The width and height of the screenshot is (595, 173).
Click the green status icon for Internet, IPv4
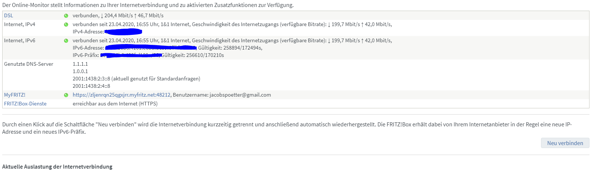[x=66, y=25]
